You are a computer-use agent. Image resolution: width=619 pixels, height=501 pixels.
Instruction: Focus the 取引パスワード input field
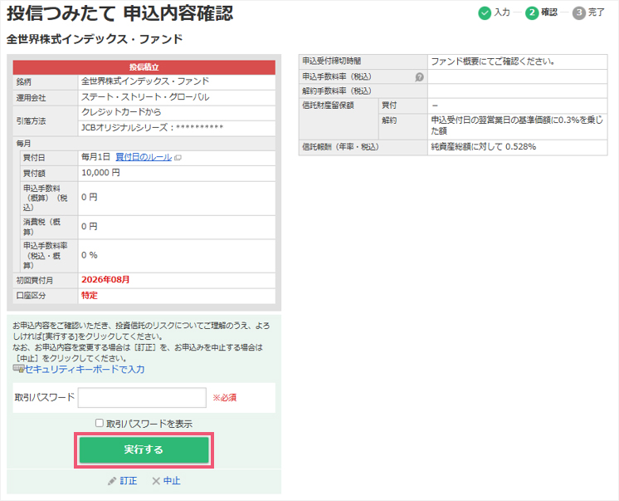click(142, 397)
